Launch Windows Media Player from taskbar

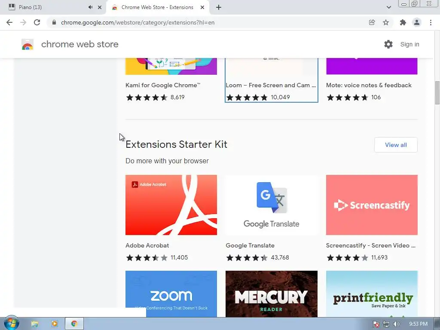click(x=55, y=324)
